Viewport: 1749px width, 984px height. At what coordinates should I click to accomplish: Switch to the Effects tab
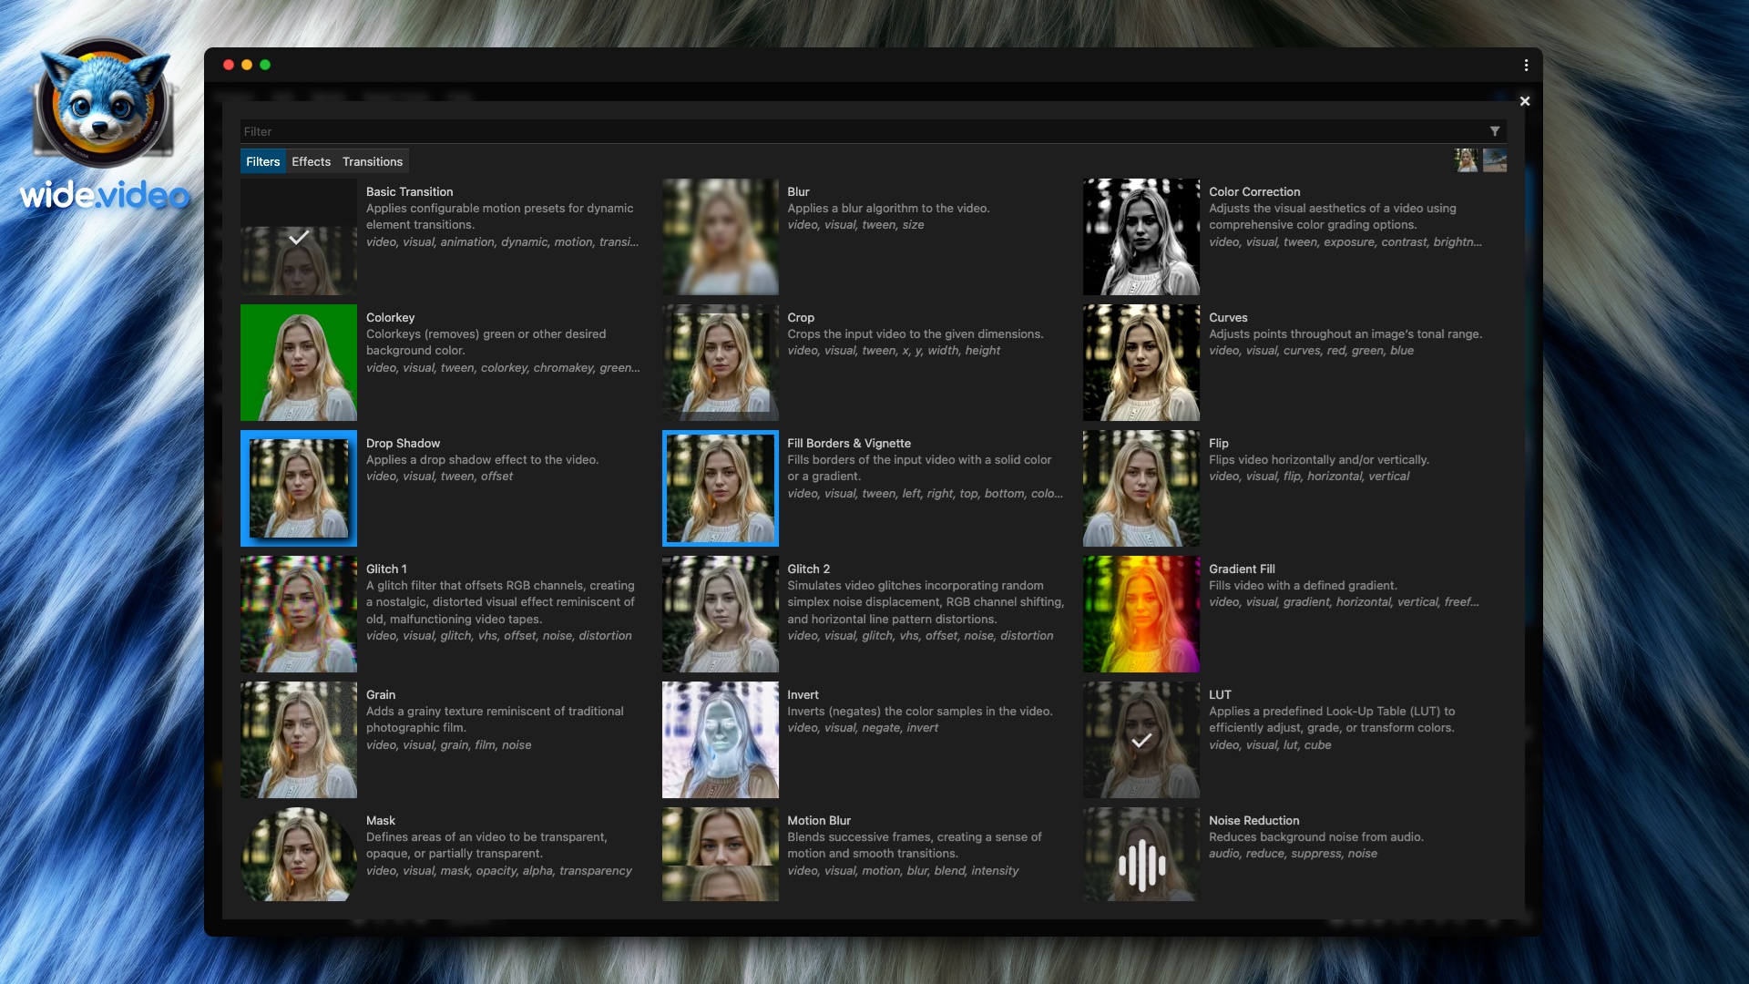(312, 161)
